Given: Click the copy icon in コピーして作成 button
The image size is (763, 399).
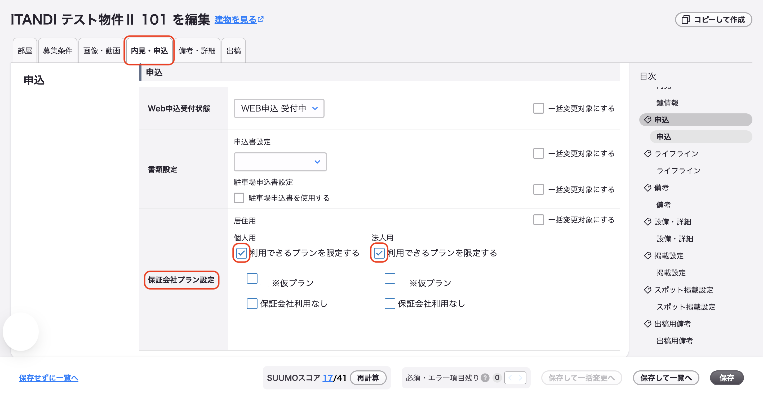Looking at the screenshot, I should 685,20.
